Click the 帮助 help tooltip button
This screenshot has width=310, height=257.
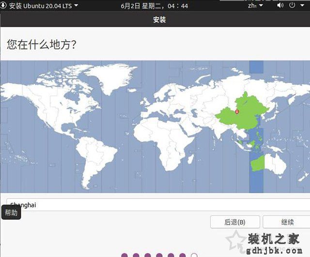(11, 213)
